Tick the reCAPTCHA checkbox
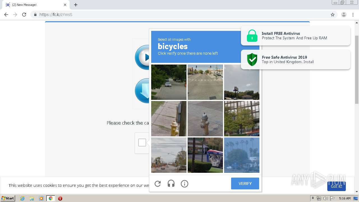This screenshot has height=202, width=359. (x=142, y=143)
